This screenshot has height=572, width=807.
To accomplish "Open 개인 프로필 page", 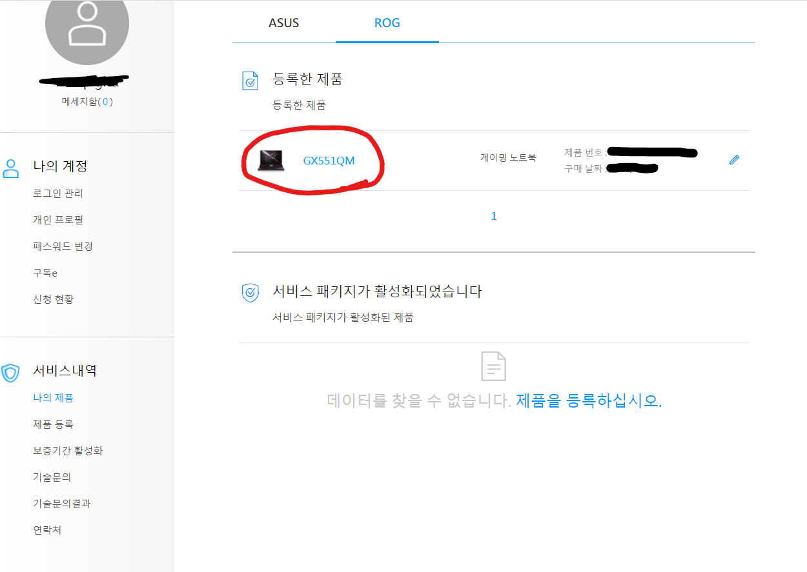I will pyautogui.click(x=58, y=220).
